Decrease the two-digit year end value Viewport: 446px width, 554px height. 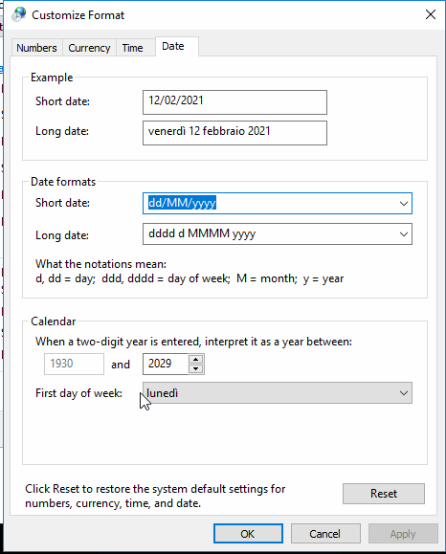(x=196, y=369)
